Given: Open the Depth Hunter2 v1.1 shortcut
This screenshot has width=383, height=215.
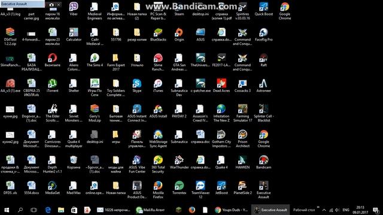Looking at the screenshot, I should coord(53,165).
